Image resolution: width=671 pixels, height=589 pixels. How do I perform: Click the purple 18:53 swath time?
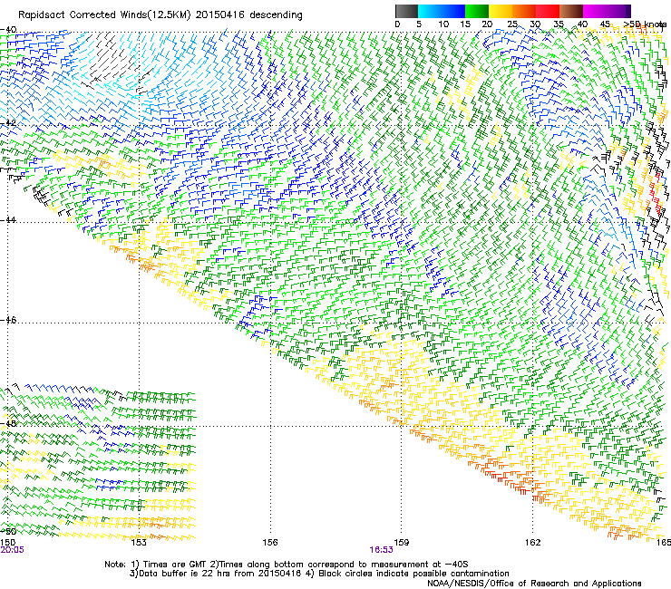tap(381, 550)
